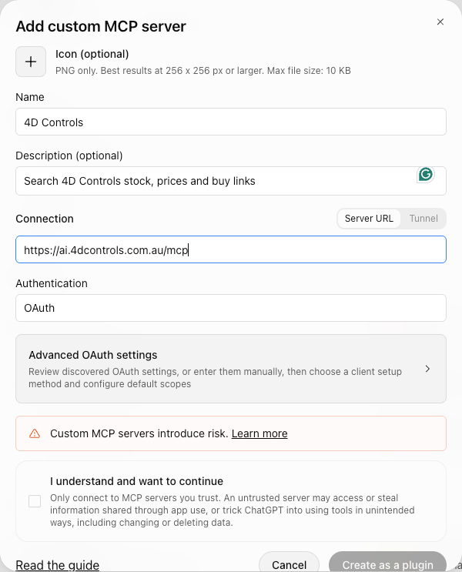Click the Only connect to MCP servers warning text

[232, 510]
